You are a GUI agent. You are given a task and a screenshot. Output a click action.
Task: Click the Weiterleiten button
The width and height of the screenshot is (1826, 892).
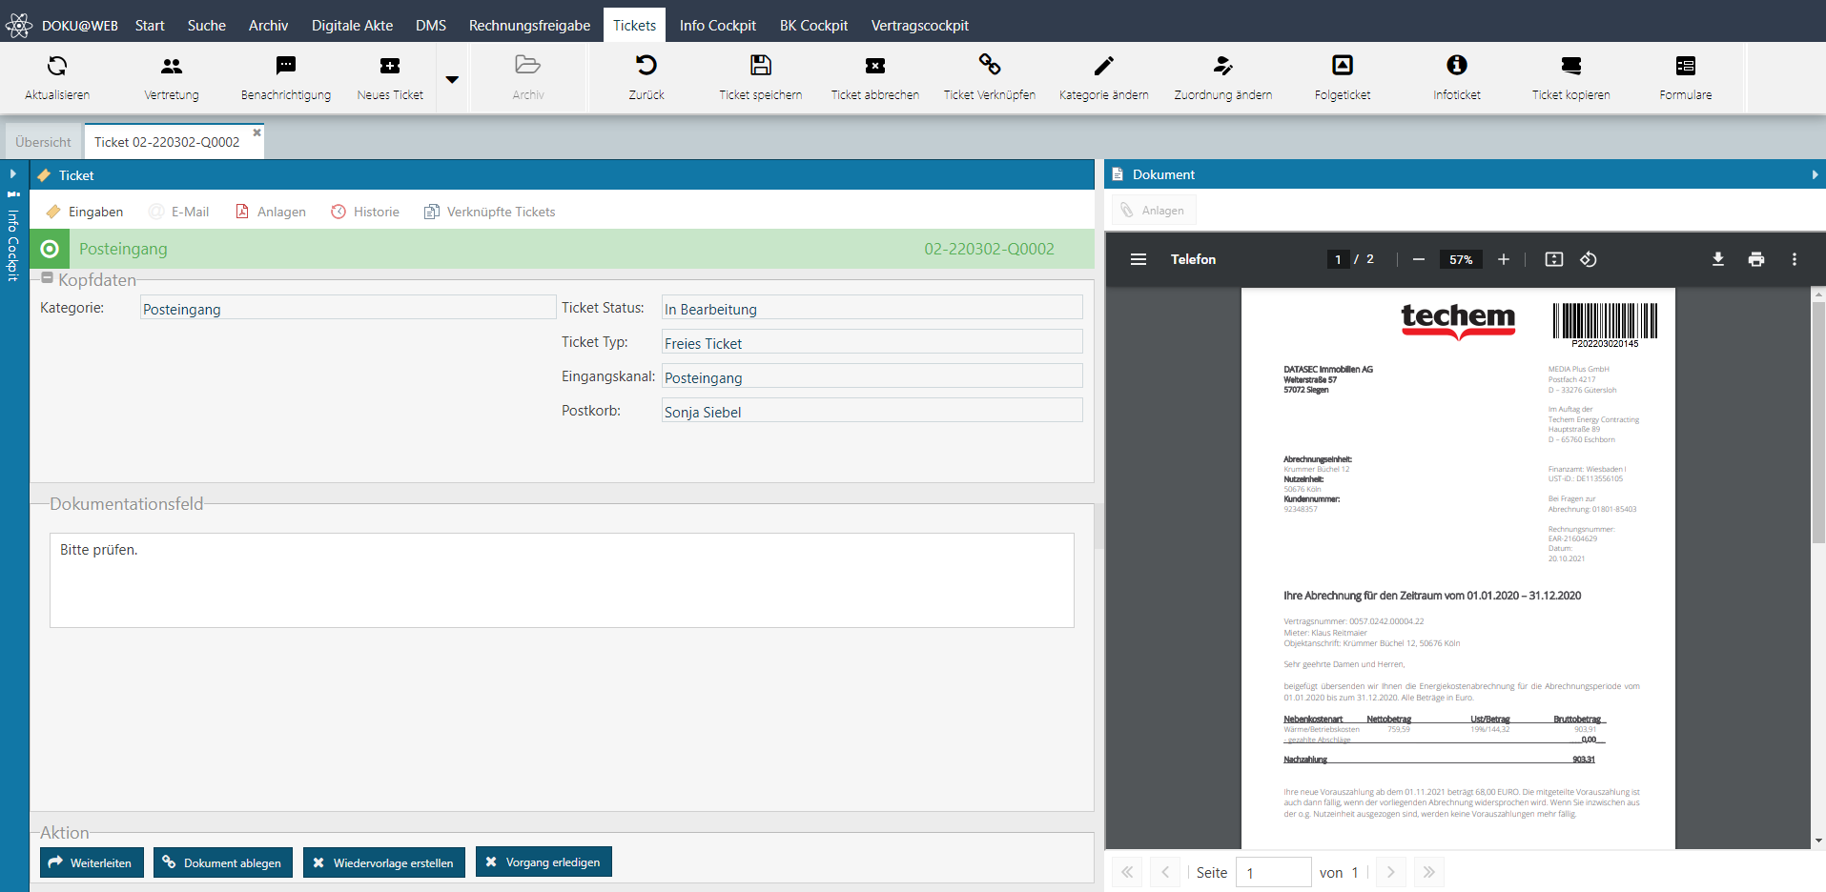(x=92, y=862)
